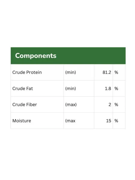Click the 1.8 value cell

click(103, 88)
